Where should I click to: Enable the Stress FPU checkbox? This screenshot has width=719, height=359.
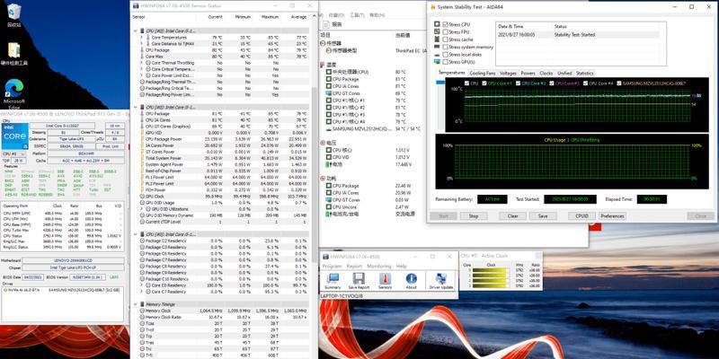(445, 32)
